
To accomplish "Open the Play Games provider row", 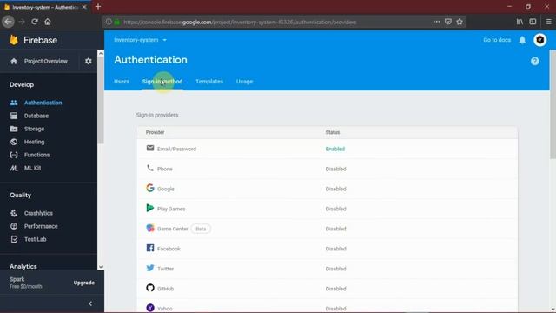I will tap(327, 209).
